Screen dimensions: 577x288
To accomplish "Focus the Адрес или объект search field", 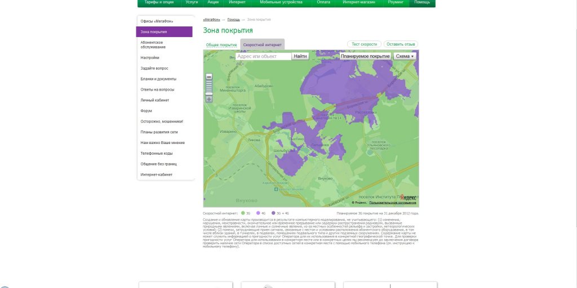I will click(x=264, y=56).
